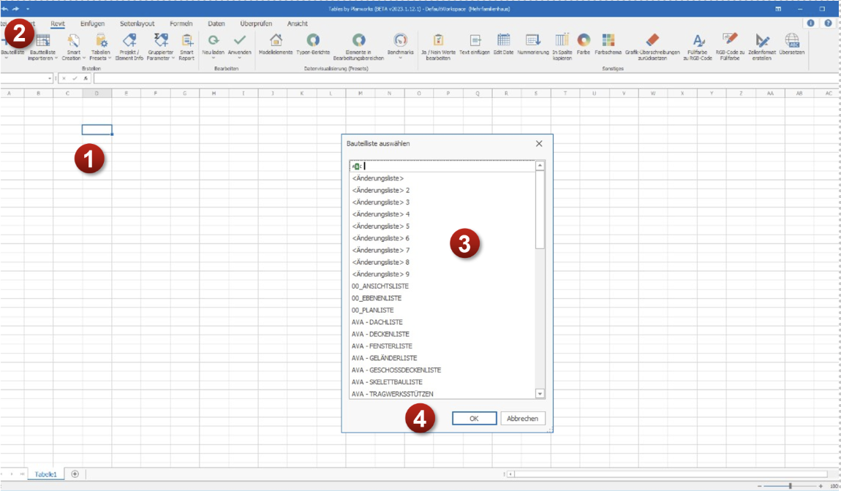Screen dimensions: 841x491
Task: Select AVA - DECKENLISTE entry
Action: (380, 334)
